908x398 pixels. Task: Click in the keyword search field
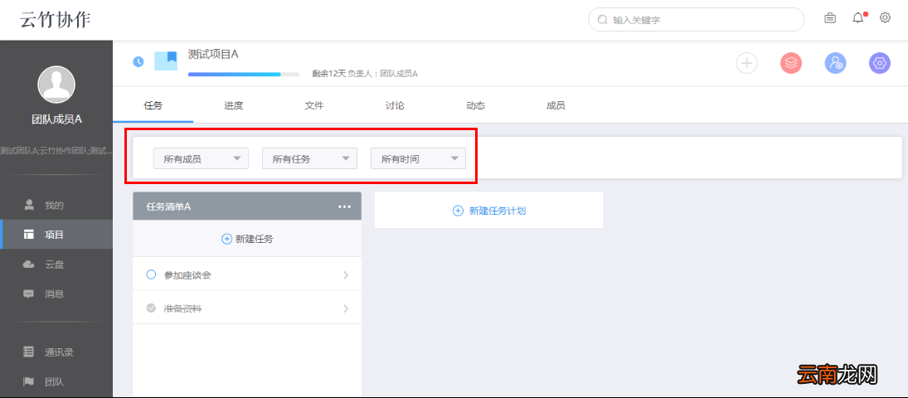click(x=696, y=20)
